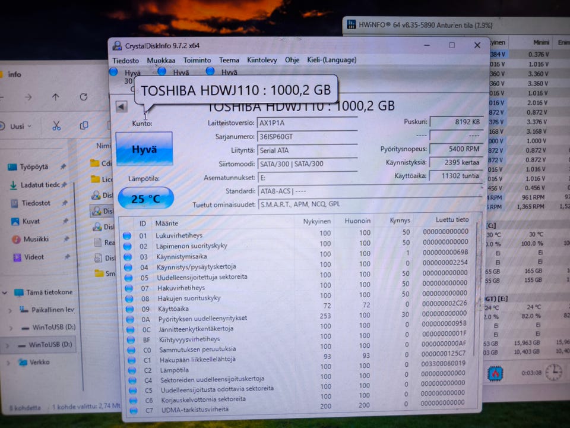The height and width of the screenshot is (428, 570).
Task: Click the 25 °C temperature button
Action: [x=145, y=198]
